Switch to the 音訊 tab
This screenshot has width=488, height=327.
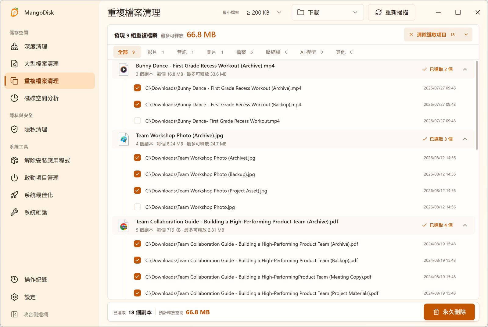(x=185, y=52)
